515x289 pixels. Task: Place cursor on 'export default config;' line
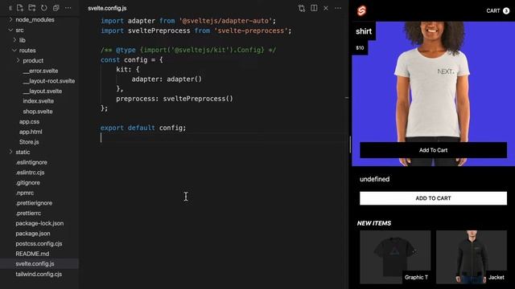pyautogui.click(x=143, y=128)
